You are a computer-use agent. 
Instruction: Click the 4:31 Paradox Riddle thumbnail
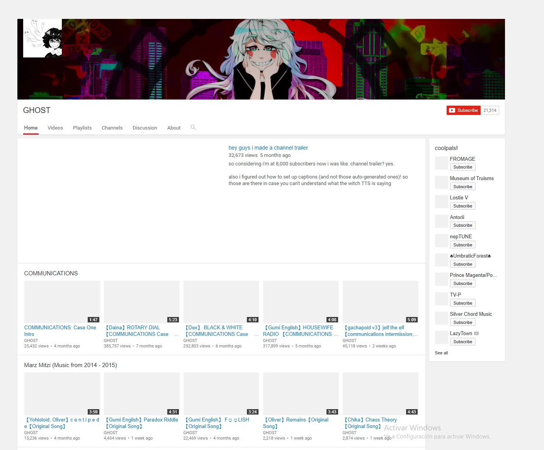pyautogui.click(x=142, y=394)
